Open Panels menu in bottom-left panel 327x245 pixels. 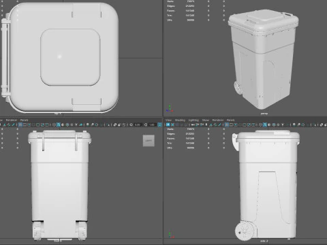point(24,120)
